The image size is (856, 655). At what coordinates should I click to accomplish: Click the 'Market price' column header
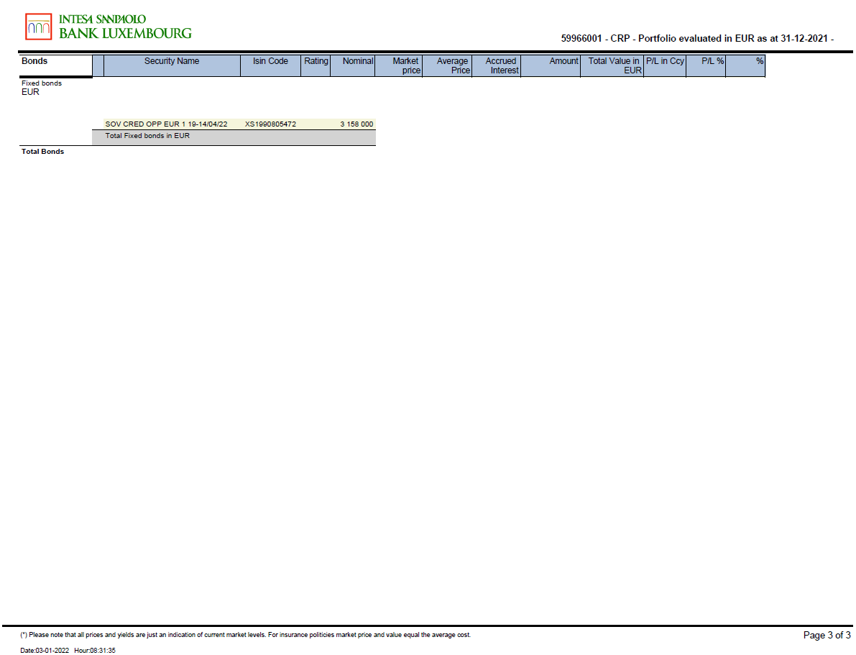398,65
